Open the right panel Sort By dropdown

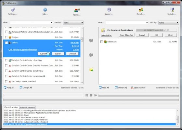pyautogui.click(x=168, y=23)
